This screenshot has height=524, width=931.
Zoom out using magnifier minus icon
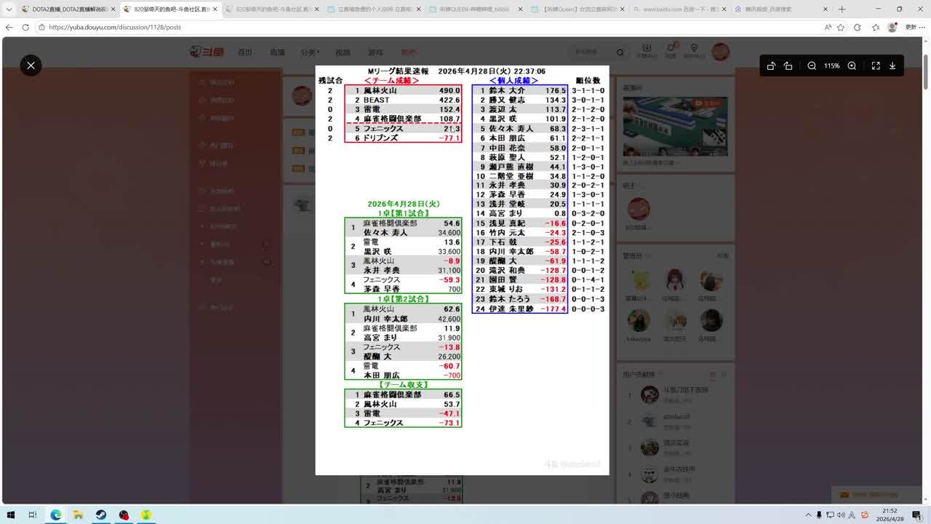[x=812, y=65]
